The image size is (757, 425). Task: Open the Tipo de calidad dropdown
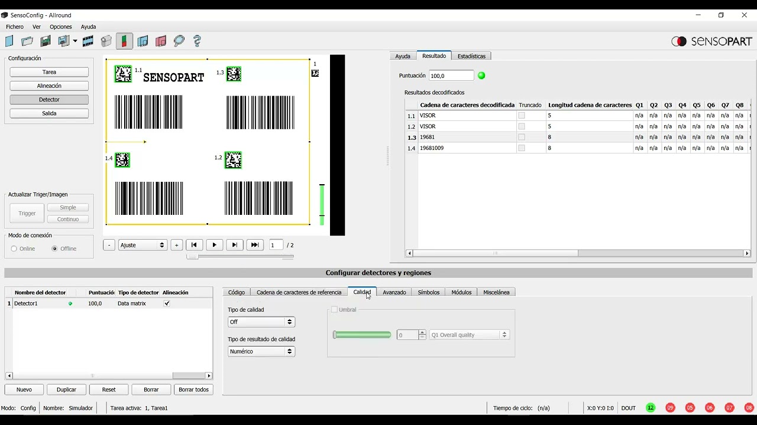[261, 322]
